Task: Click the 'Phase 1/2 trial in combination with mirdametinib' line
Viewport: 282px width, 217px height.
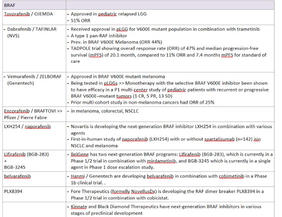Action: point(171,161)
